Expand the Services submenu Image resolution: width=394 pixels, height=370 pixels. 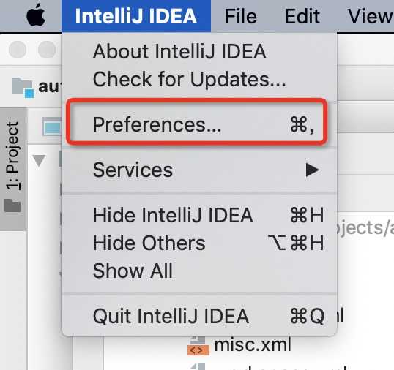(x=199, y=170)
